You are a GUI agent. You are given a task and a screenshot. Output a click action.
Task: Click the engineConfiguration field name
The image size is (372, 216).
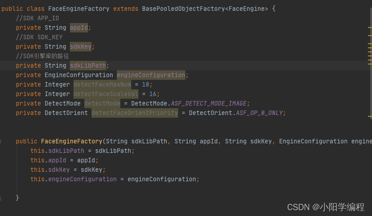click(151, 75)
